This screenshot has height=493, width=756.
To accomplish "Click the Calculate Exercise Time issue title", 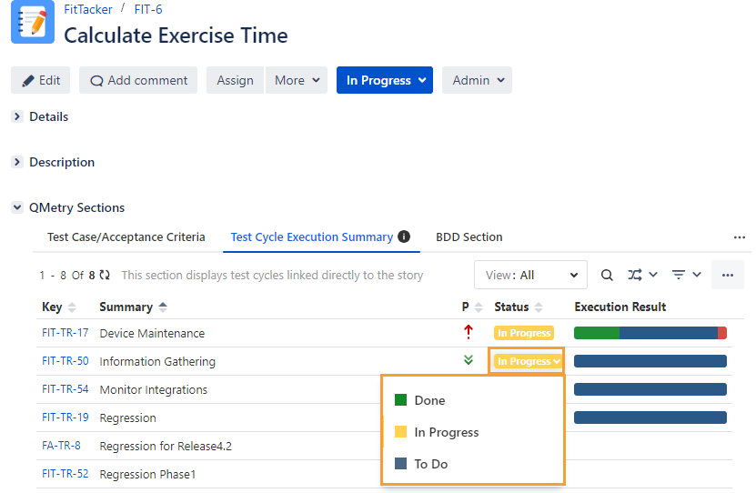I will click(x=176, y=35).
